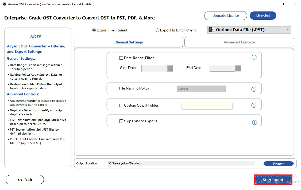Click the Start Export button
Screen dimensions: 301x190
[273, 180]
